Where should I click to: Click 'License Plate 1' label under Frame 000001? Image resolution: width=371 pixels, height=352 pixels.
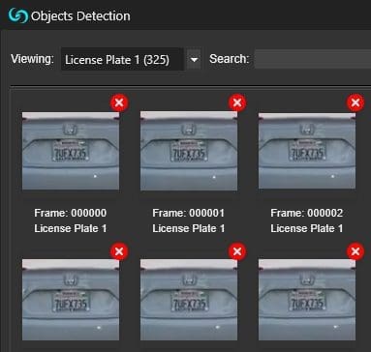189,228
